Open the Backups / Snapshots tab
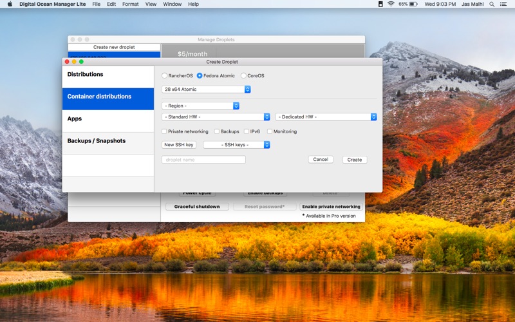 click(x=108, y=143)
